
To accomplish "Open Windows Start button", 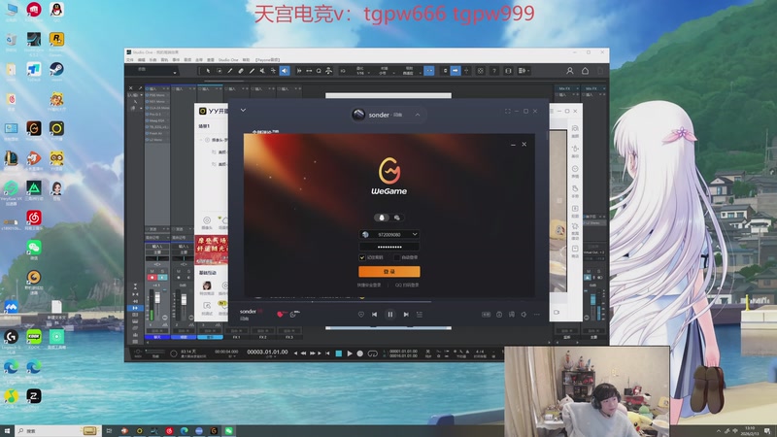I will 7,431.
